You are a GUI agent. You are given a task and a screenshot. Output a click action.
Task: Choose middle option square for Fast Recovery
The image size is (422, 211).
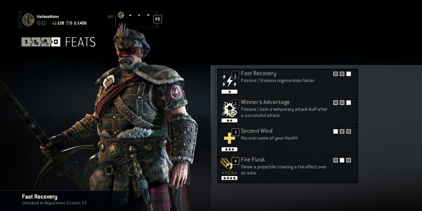click(x=342, y=74)
